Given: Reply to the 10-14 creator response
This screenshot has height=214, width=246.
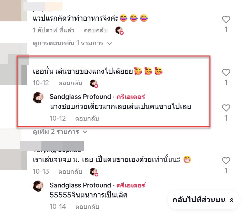Looking at the screenshot, I should [87, 207].
